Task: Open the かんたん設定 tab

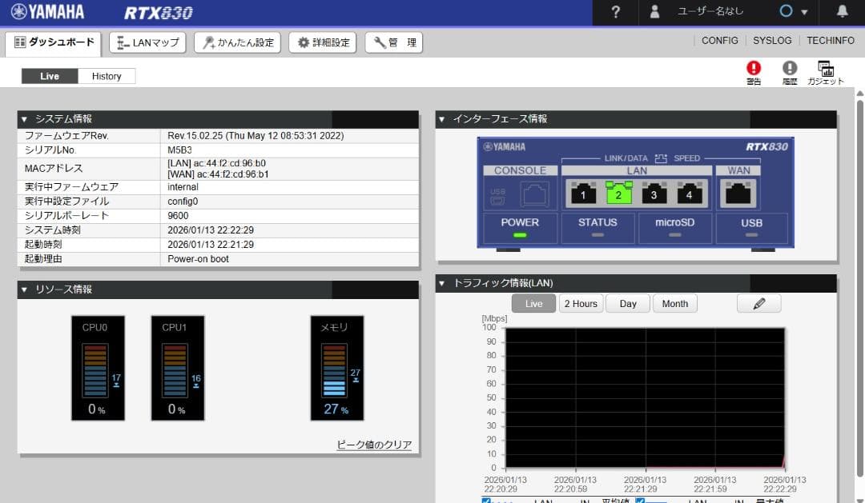Action: coord(236,42)
